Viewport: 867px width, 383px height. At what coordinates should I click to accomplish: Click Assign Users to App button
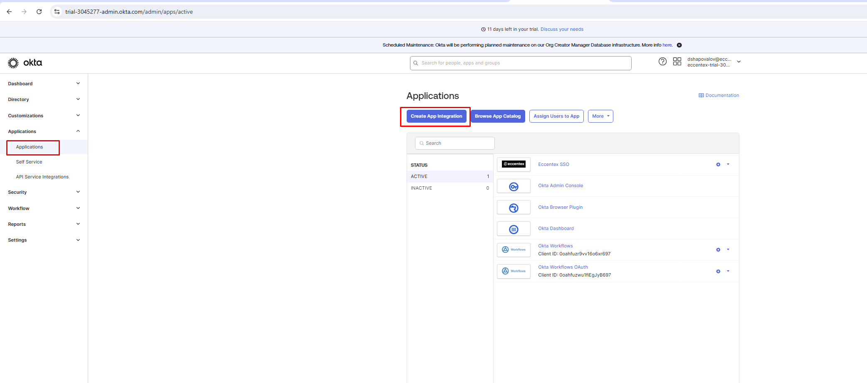pyautogui.click(x=556, y=116)
